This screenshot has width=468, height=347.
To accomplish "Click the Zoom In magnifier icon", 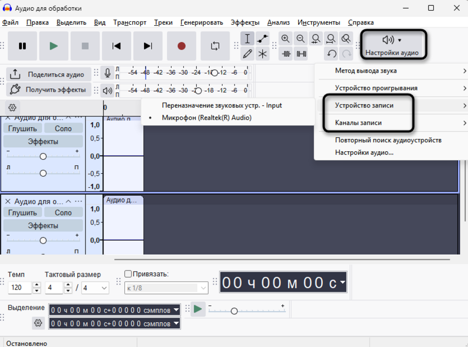I will point(286,39).
